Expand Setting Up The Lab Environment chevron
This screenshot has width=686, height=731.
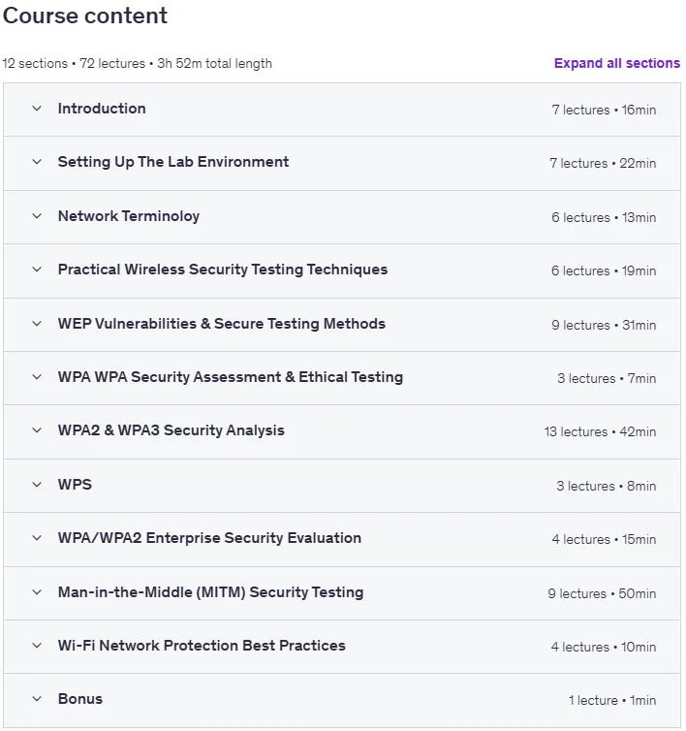coord(37,162)
